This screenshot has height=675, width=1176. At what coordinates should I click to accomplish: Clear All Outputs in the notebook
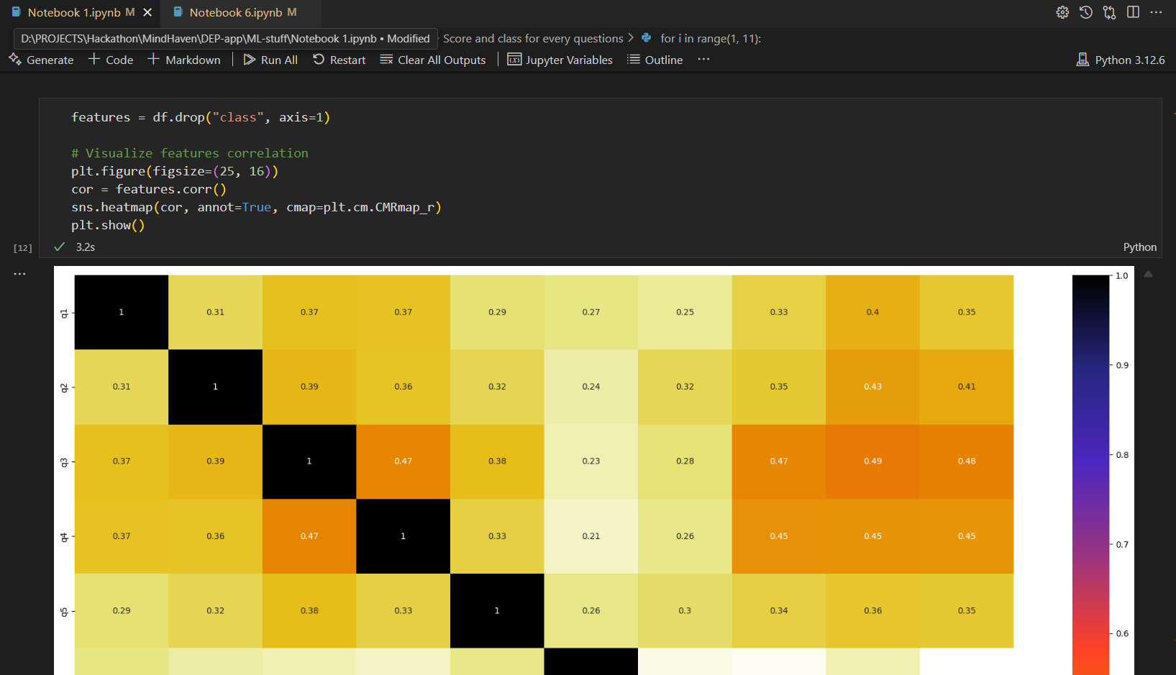433,60
